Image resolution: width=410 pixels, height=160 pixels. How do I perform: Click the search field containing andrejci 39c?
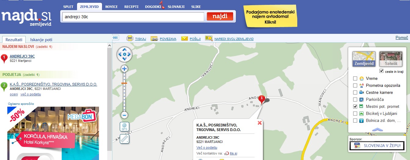[x=133, y=17]
